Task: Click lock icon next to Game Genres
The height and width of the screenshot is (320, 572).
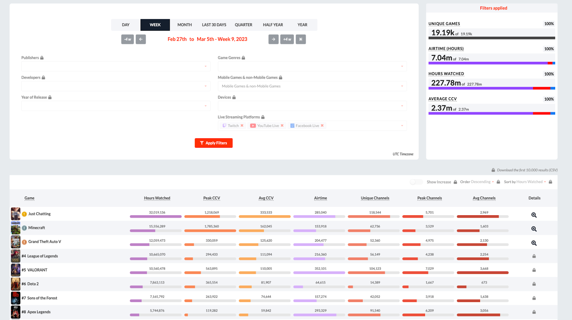Action: coord(243,58)
